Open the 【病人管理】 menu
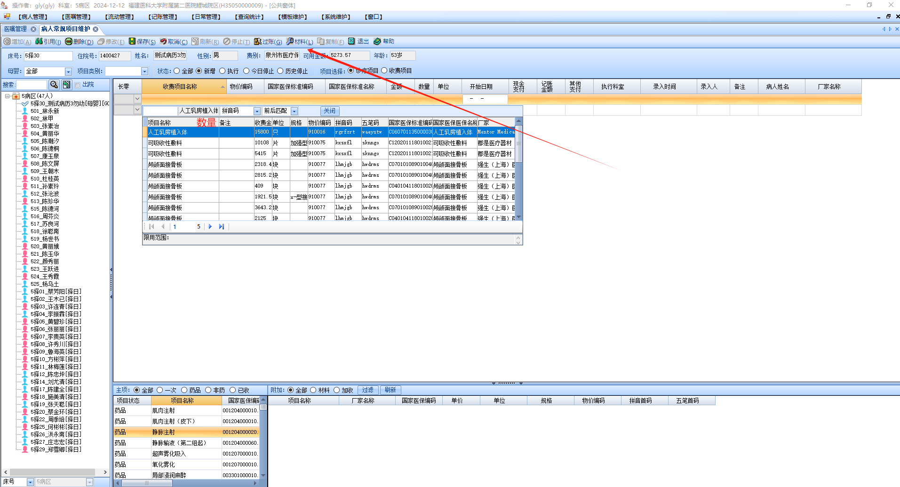Screen dimensions: 900x487 click(x=33, y=17)
